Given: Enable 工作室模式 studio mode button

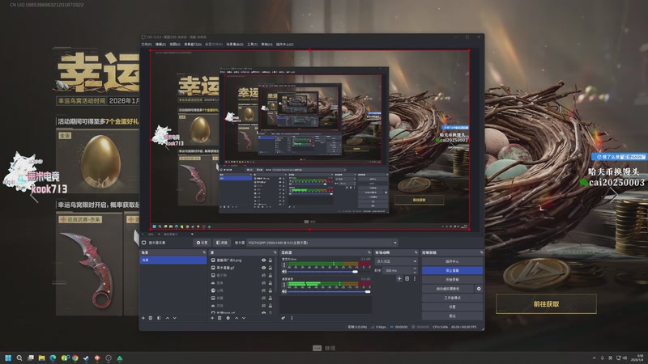Looking at the screenshot, I should (452, 298).
